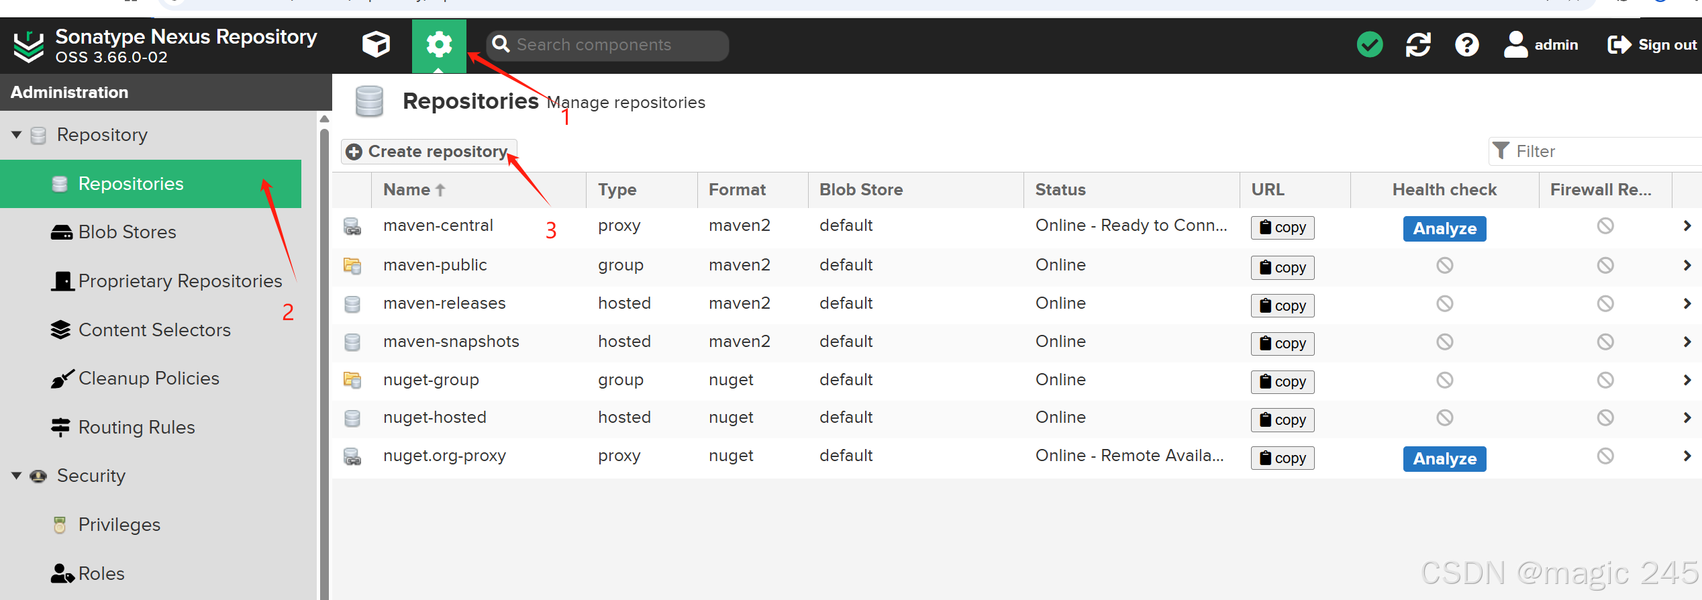Copy URL of nuget-group

click(x=1283, y=382)
